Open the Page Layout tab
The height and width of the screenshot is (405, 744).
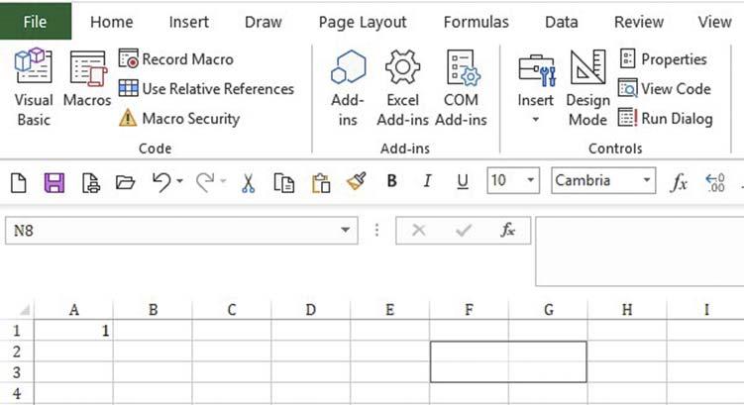point(362,22)
